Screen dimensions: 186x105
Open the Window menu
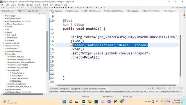coord(58,5)
